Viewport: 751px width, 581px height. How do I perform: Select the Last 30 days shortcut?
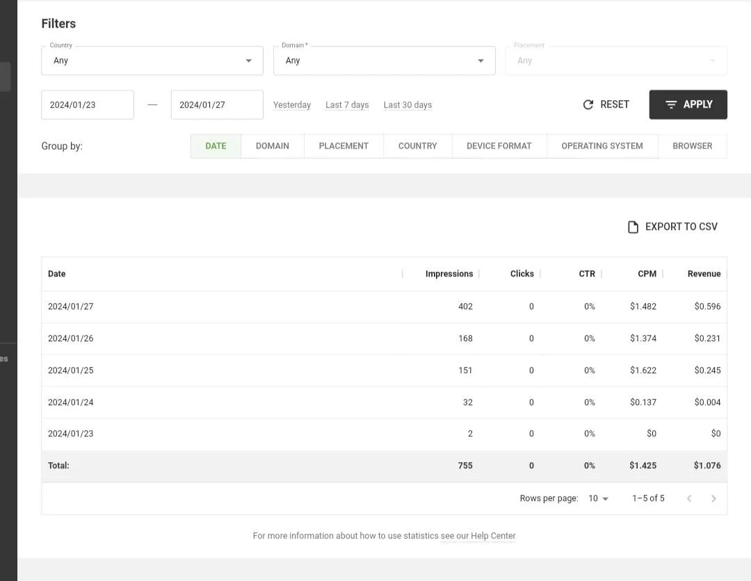pos(407,105)
